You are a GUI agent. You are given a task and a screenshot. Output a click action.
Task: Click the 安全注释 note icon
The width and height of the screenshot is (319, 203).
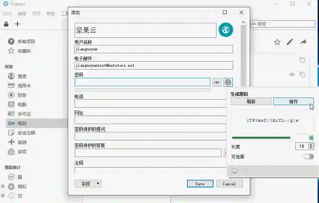[x=11, y=133]
